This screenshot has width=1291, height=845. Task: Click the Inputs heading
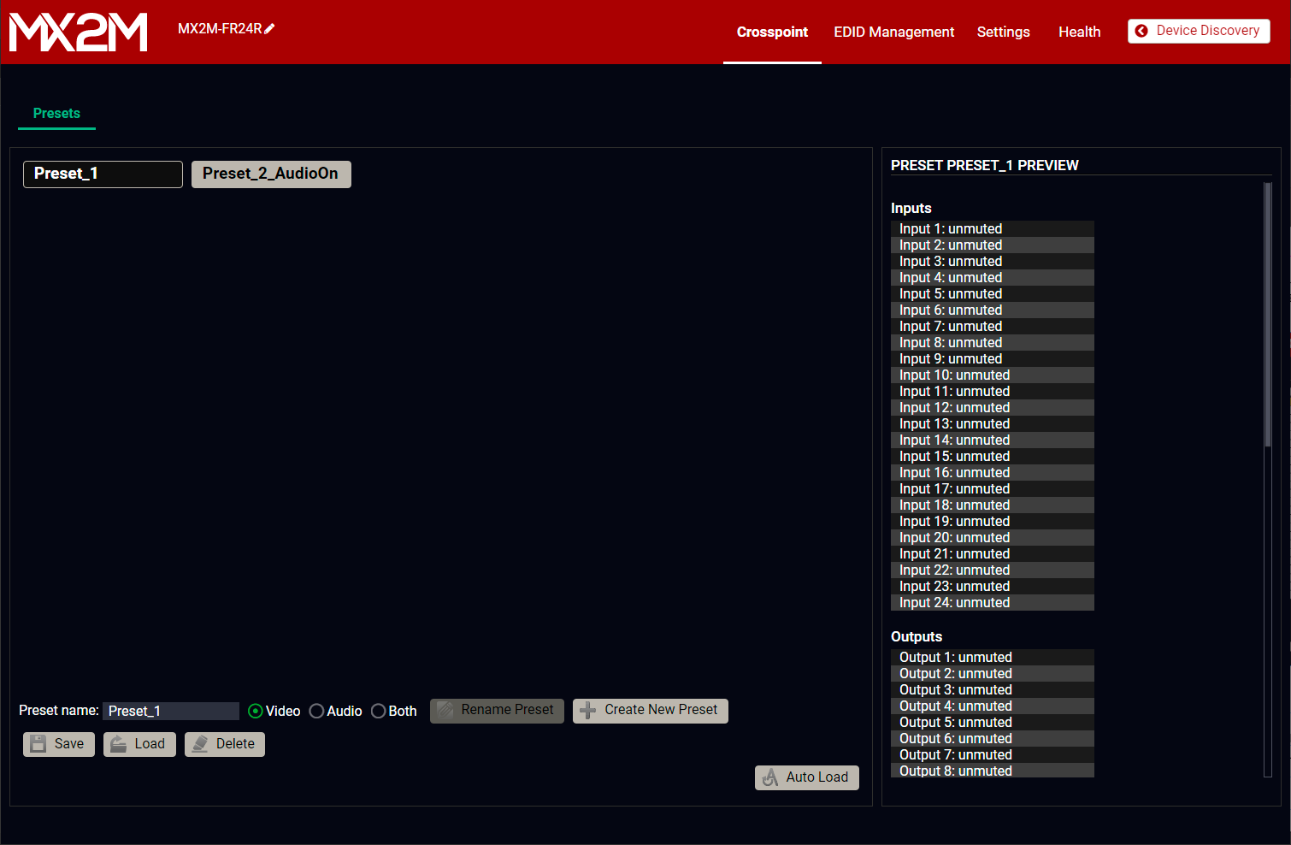coord(911,209)
